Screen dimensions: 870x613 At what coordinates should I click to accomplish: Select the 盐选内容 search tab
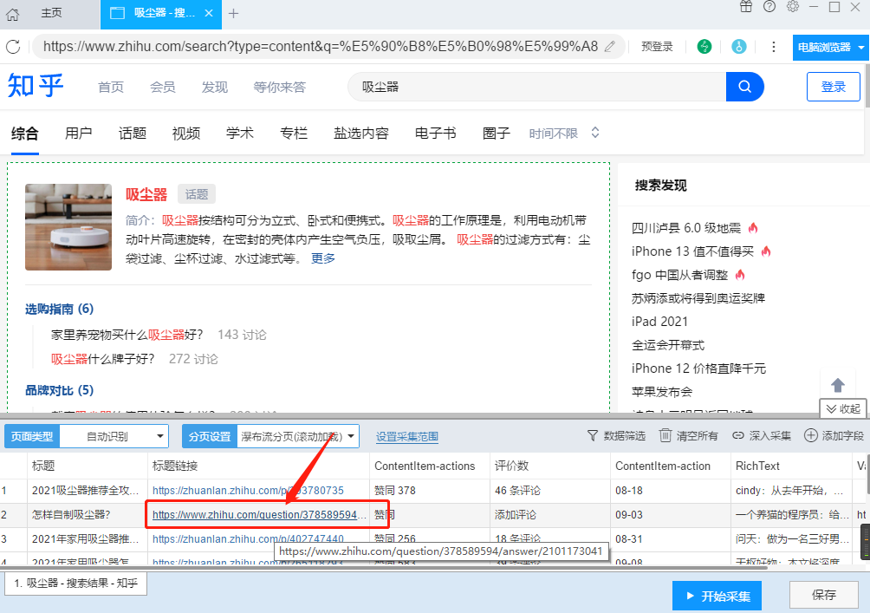(x=361, y=134)
